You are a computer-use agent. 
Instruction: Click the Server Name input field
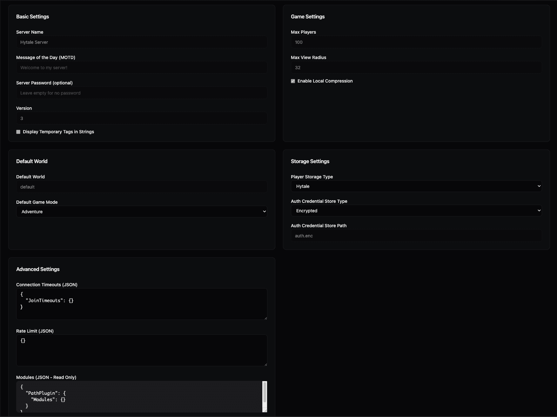(x=142, y=42)
